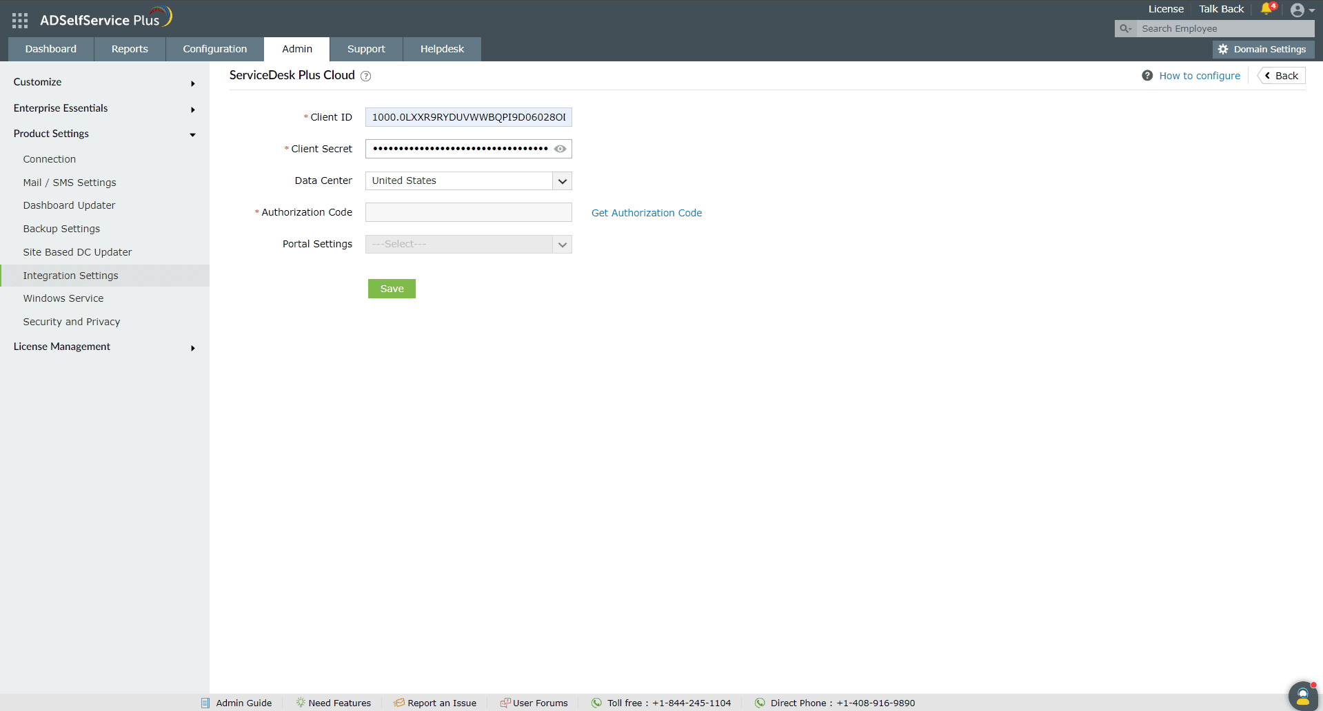The width and height of the screenshot is (1323, 711).
Task: Click the Report an Issue icon
Action: [x=399, y=703]
